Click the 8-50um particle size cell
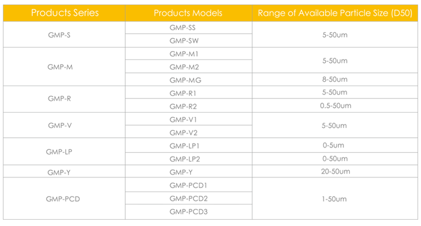 335,79
